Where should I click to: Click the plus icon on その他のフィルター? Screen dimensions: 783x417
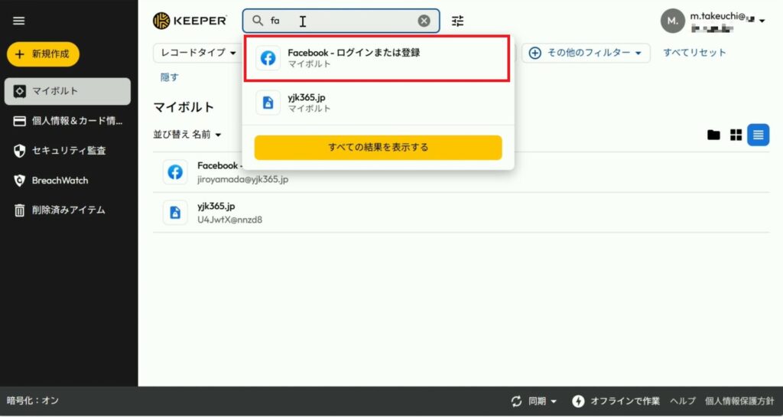coord(534,53)
